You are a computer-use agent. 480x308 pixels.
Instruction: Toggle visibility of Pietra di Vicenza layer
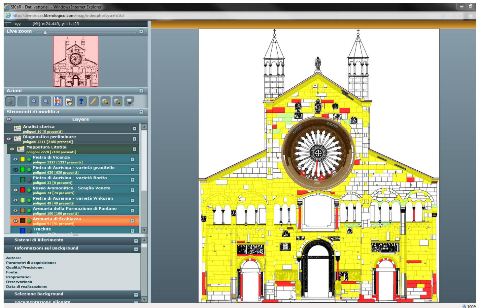point(16,159)
